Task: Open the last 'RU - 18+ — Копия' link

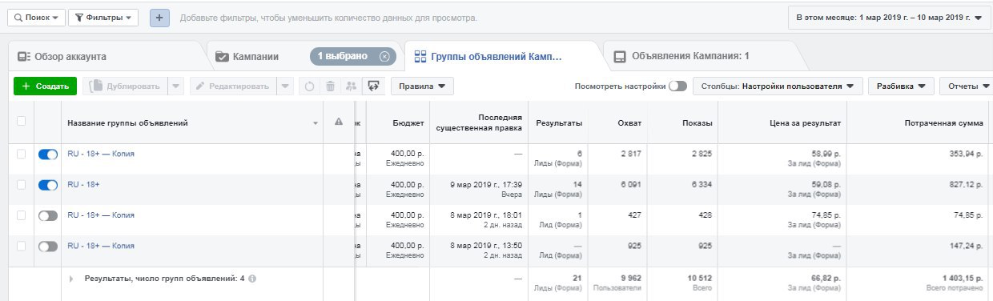Action: (101, 245)
